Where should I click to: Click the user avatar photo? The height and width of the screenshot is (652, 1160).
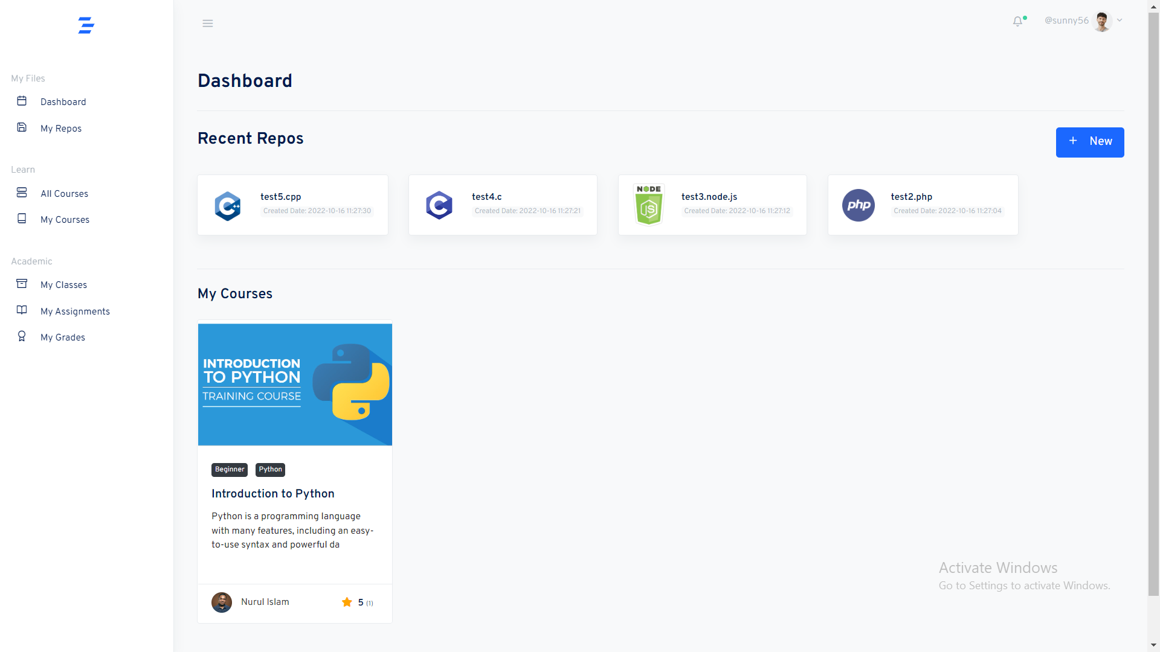(1102, 21)
